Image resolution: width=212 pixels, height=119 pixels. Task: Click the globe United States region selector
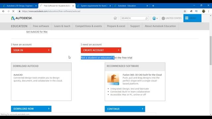[172, 18]
